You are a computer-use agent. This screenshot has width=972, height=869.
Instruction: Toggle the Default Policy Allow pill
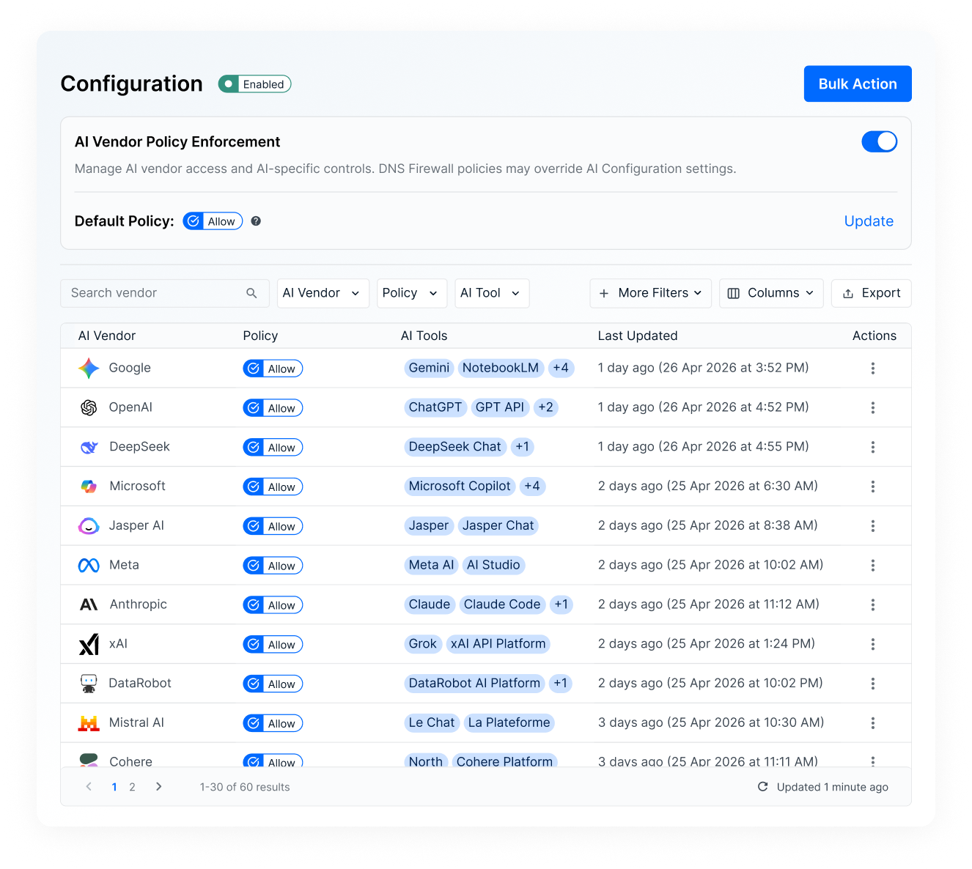pos(213,221)
